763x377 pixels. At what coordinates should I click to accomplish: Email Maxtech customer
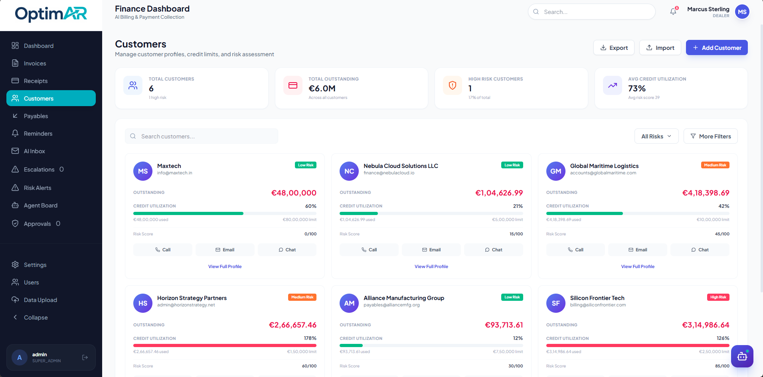click(225, 250)
